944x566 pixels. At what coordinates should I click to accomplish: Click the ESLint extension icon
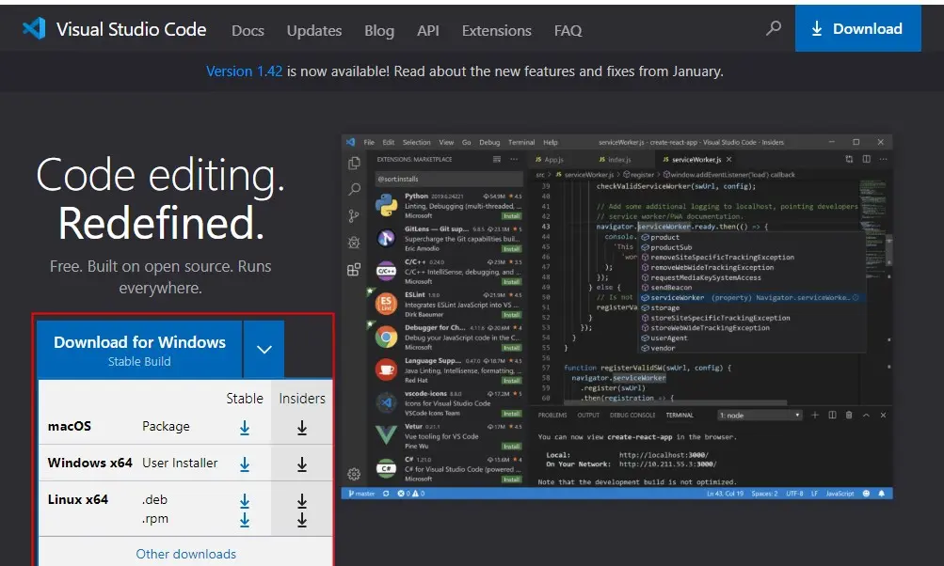386,304
